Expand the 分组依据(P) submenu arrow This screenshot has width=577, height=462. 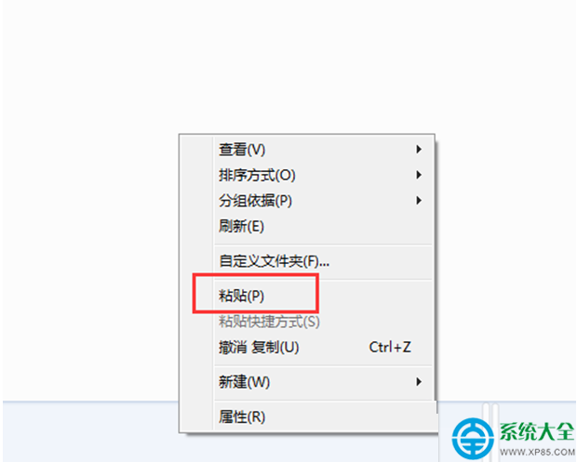click(419, 201)
